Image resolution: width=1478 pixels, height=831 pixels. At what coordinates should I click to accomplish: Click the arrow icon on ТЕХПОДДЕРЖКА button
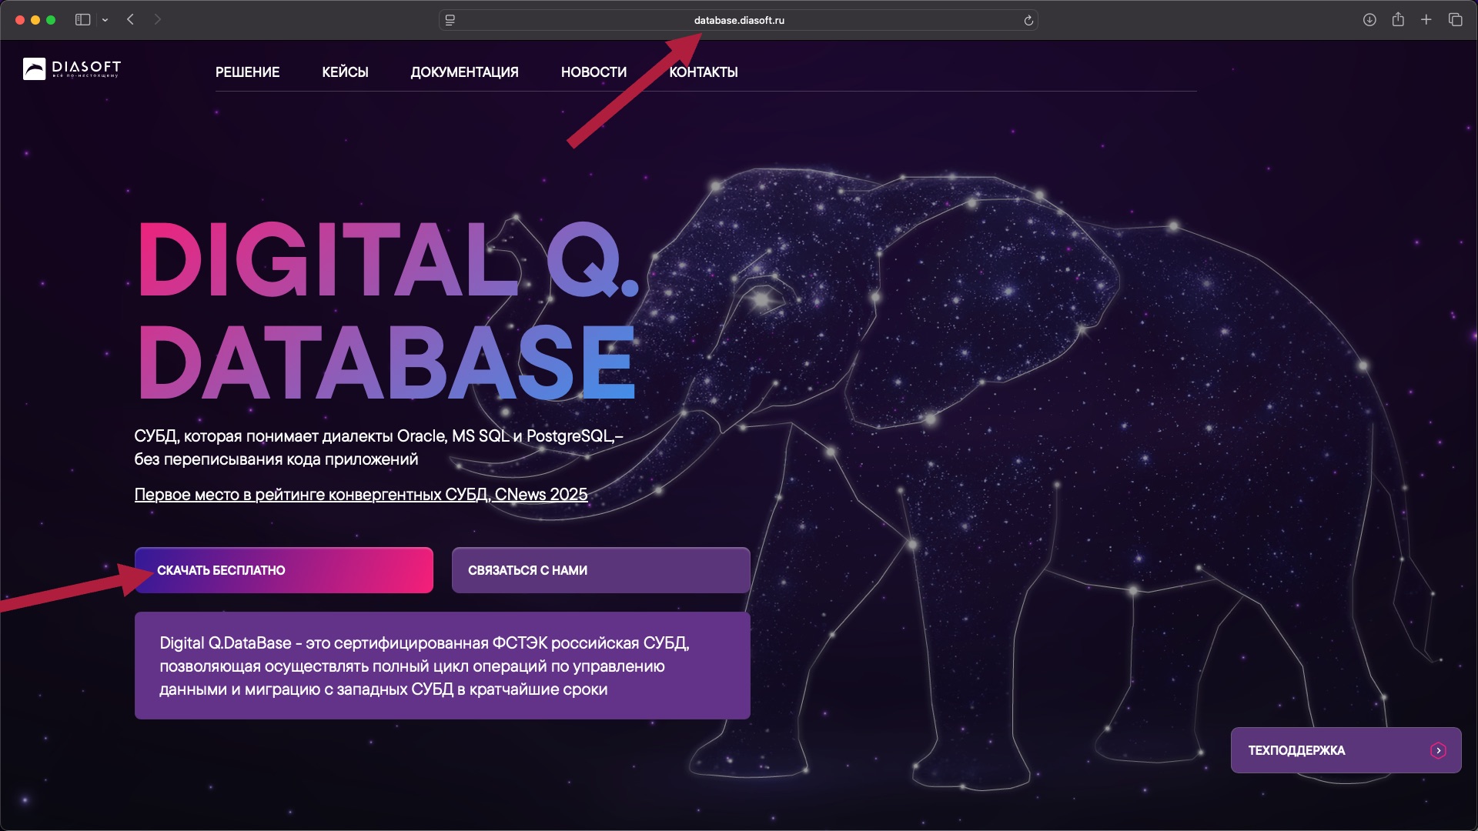click(1438, 750)
